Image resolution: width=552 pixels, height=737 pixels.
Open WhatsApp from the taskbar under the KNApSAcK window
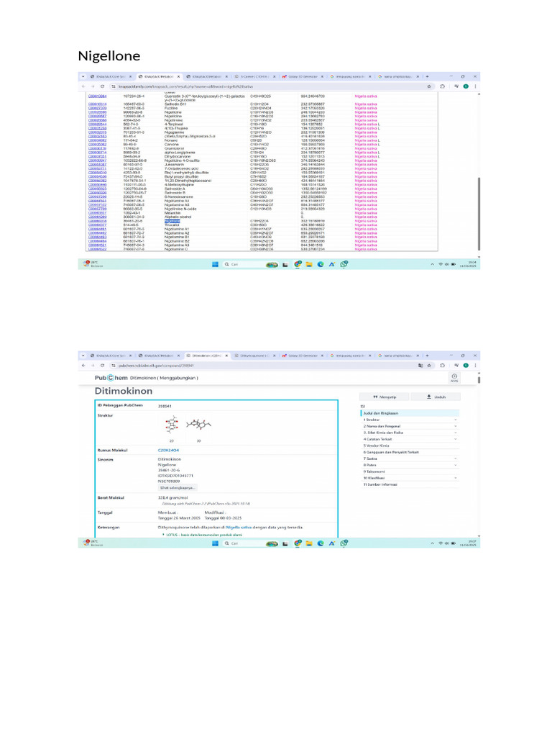[344, 265]
